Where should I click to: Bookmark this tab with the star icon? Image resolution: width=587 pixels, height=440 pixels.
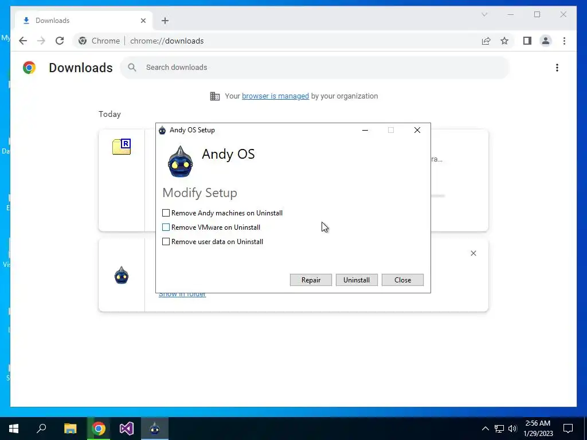point(504,41)
